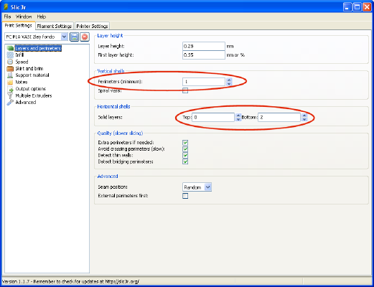Toggle Detect thin walls checkbox
The width and height of the screenshot is (374, 287).
click(185, 156)
